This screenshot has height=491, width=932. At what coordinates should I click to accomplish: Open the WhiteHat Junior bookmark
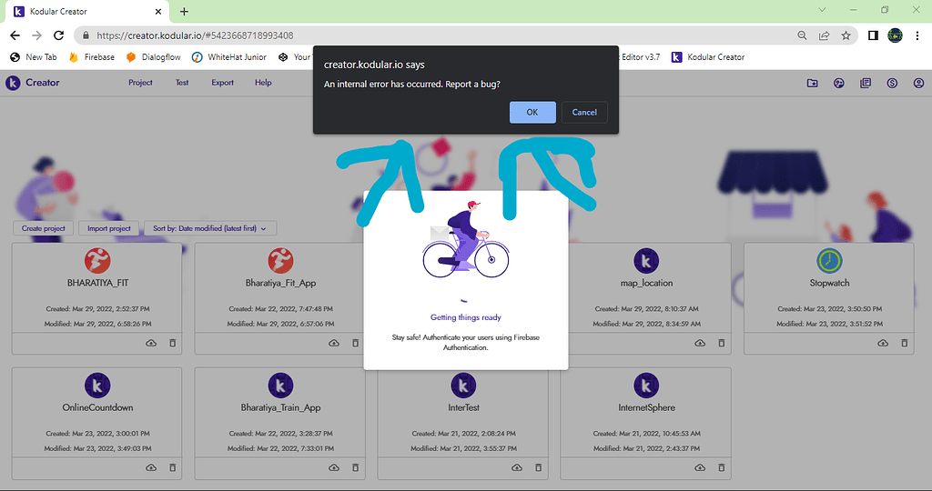[229, 57]
